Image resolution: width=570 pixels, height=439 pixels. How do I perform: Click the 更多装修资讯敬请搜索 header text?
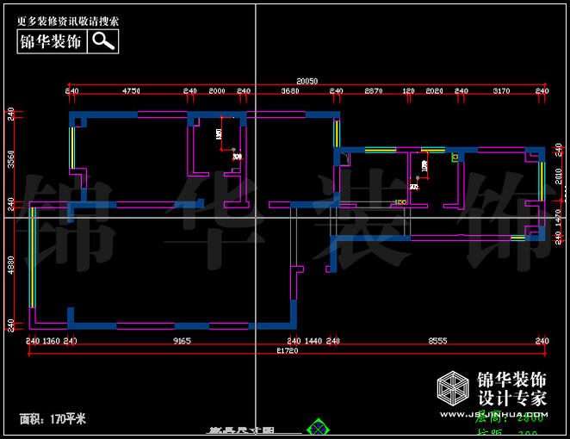68,20
